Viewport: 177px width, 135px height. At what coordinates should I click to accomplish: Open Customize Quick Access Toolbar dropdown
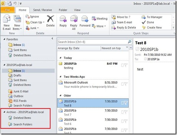21,4
